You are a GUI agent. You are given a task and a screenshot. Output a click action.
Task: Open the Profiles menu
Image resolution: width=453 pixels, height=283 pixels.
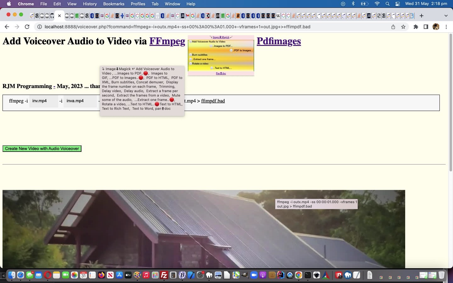coord(138,4)
